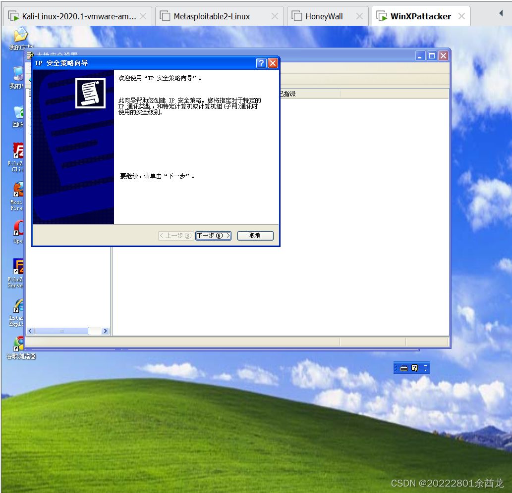Open My Documents desktop icon
512x493 pixels.
[x=21, y=39]
